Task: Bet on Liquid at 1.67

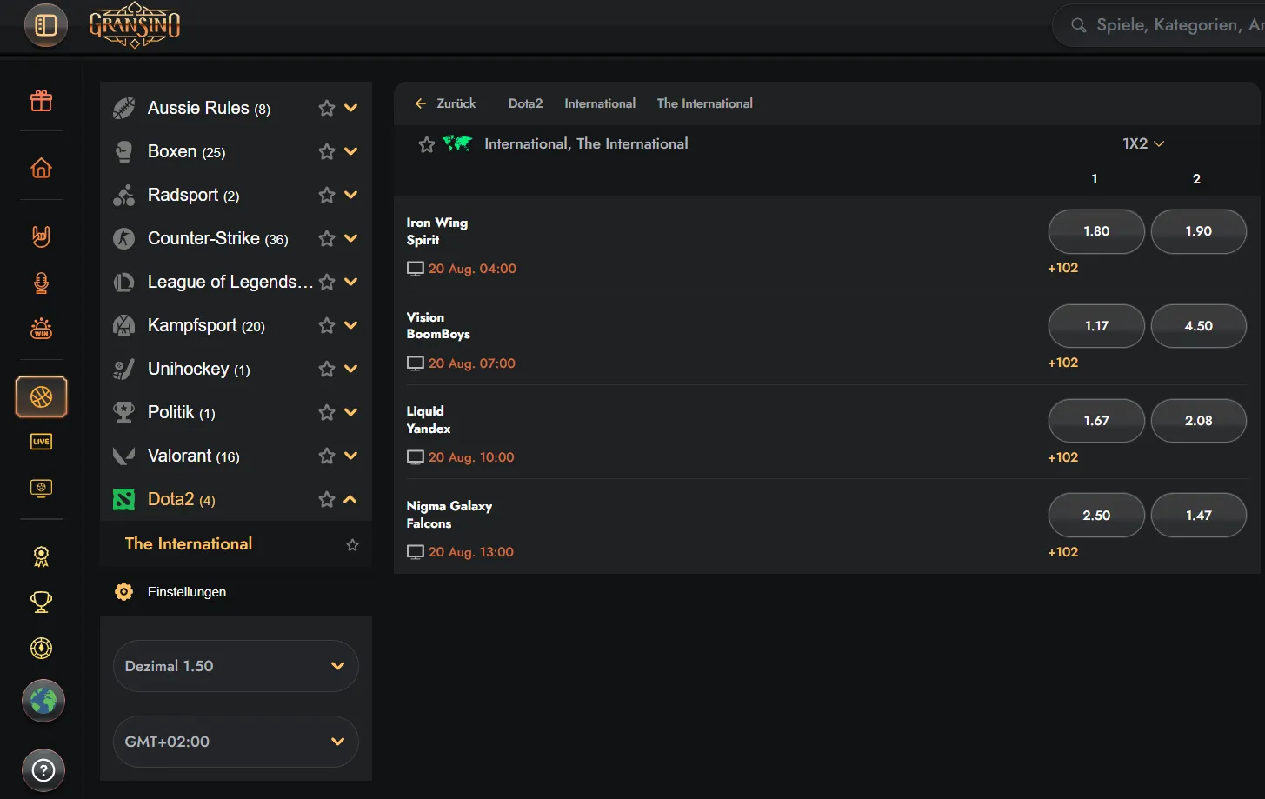Action: [x=1096, y=421]
